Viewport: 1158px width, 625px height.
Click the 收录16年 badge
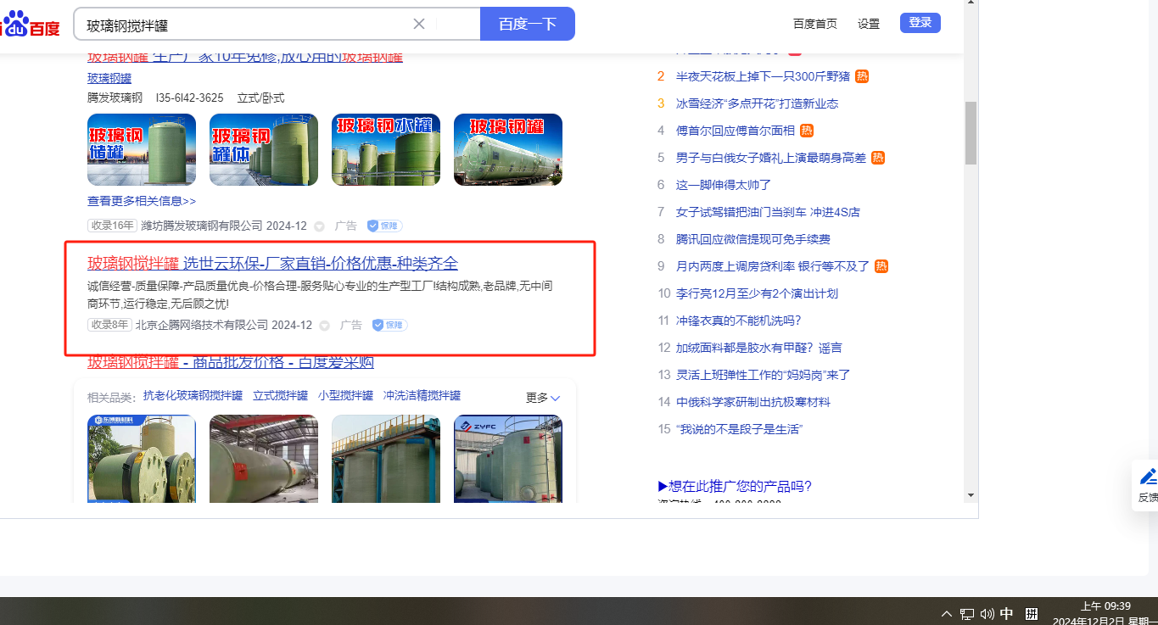point(112,226)
